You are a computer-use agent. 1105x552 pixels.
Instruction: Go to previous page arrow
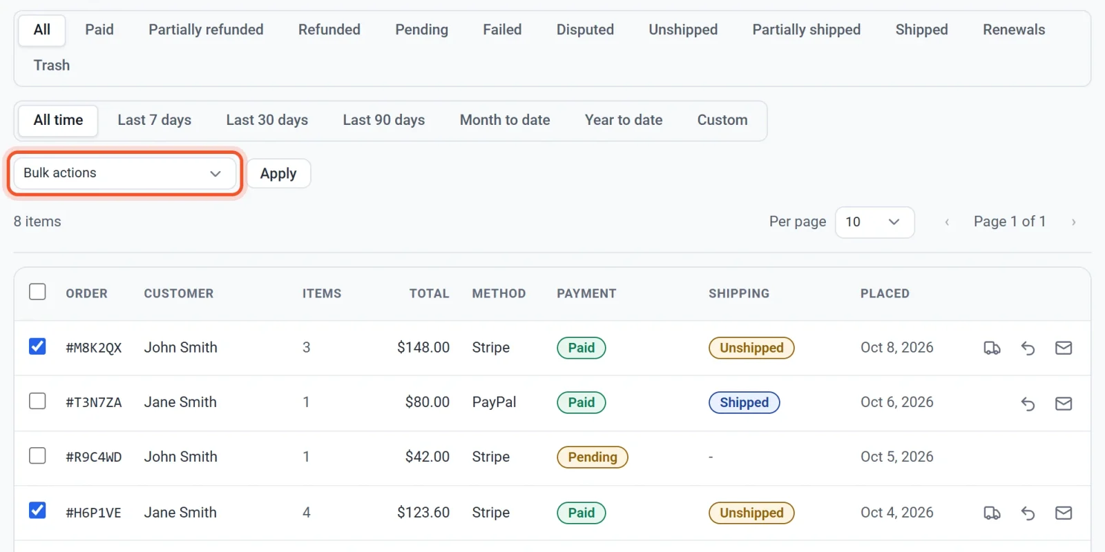pos(947,221)
